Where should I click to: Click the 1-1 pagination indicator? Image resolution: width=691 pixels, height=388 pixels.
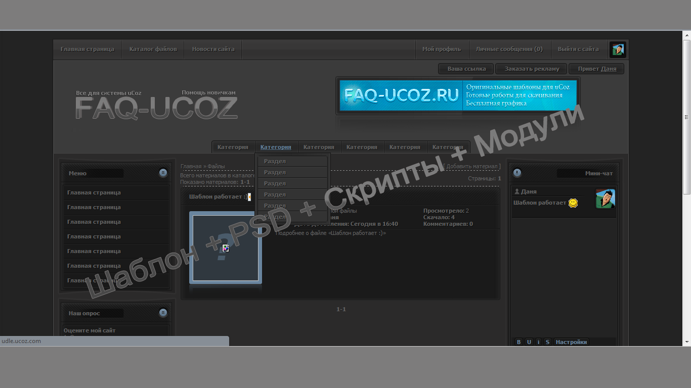coord(341,309)
